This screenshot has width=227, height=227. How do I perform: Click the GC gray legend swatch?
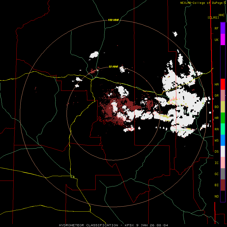(223, 174)
